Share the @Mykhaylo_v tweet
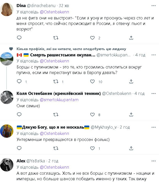 click(131, 148)
